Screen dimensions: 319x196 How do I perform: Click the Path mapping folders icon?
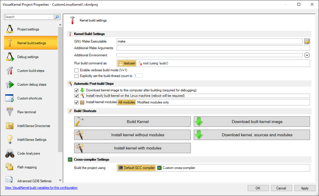click(x=9, y=167)
